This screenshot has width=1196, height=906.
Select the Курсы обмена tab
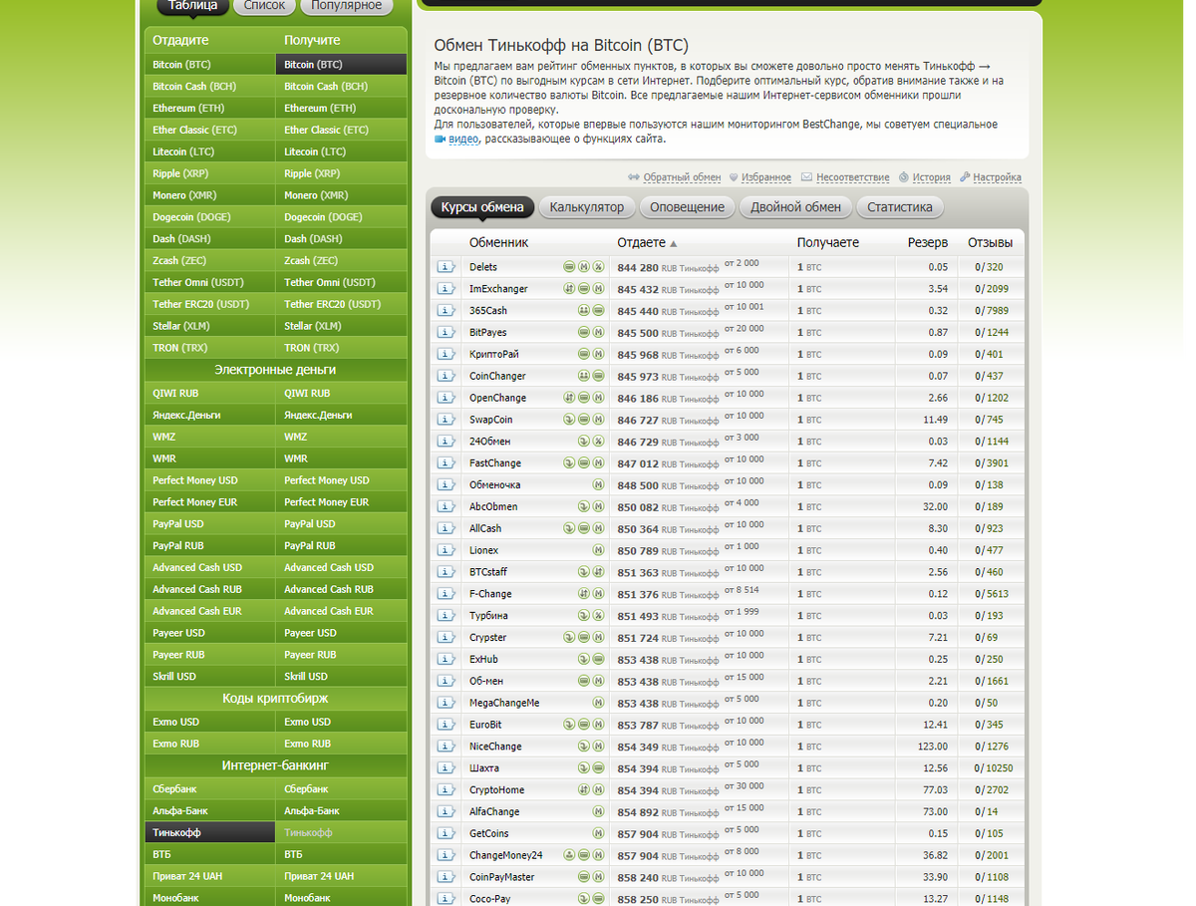click(x=482, y=207)
